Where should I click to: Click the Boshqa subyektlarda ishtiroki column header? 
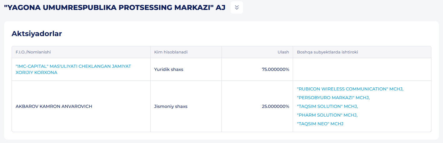click(327, 52)
